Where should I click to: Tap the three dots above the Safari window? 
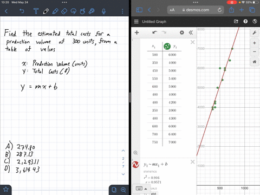(x=196, y=2)
